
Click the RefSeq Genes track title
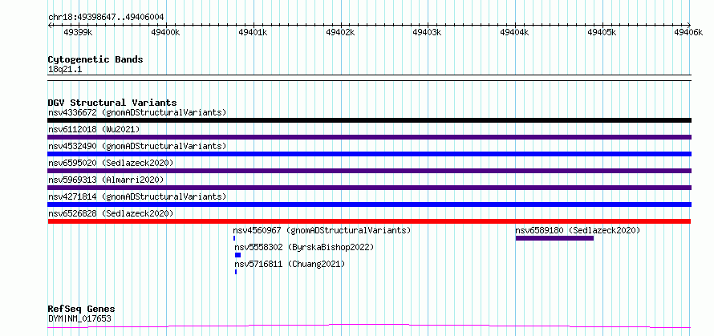(x=81, y=310)
